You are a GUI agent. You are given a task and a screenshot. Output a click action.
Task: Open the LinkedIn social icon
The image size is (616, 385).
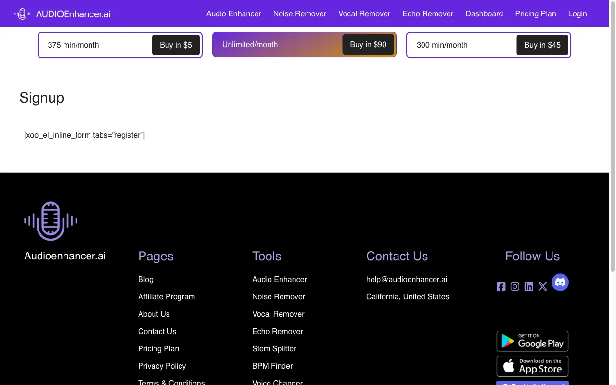point(529,287)
